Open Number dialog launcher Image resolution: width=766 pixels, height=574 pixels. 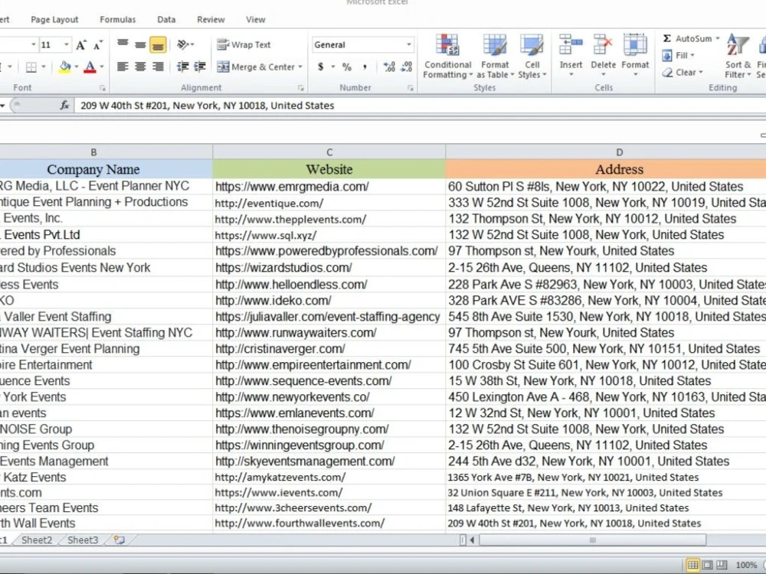[x=411, y=88]
